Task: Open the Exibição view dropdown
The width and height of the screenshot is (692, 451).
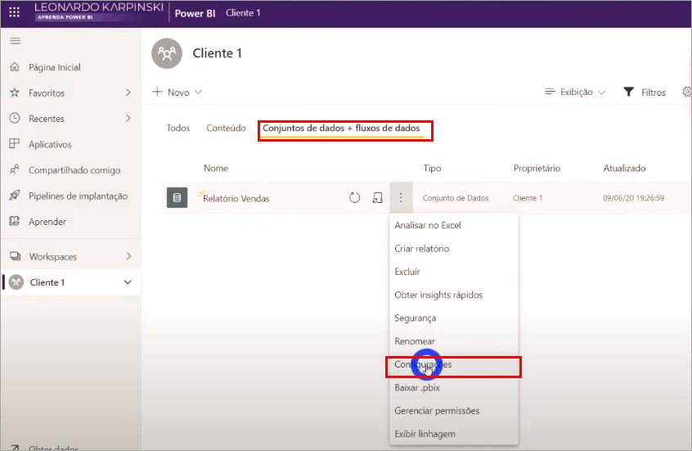Action: click(575, 92)
